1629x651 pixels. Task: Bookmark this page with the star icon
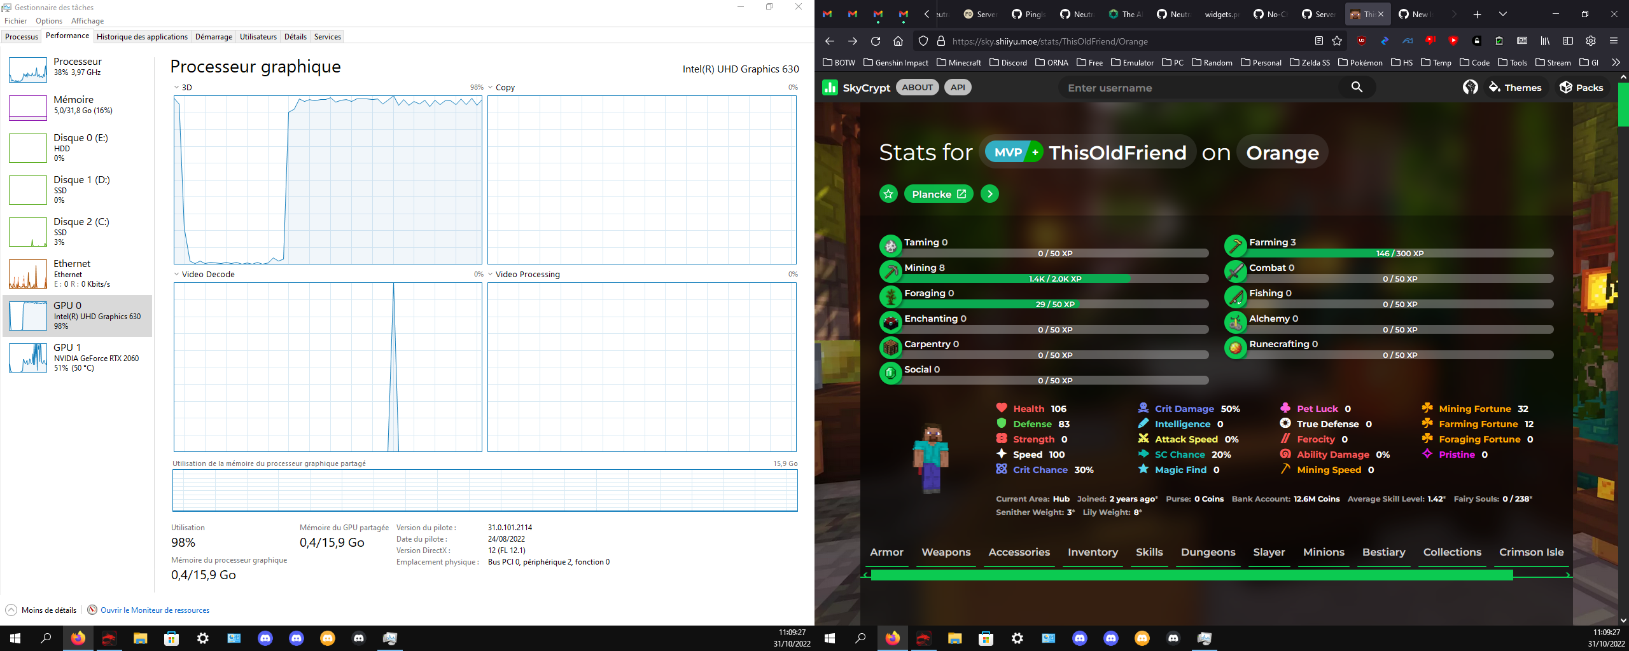(x=1337, y=41)
